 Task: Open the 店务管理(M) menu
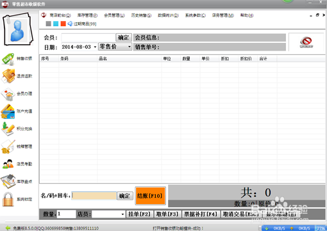pos(223,15)
